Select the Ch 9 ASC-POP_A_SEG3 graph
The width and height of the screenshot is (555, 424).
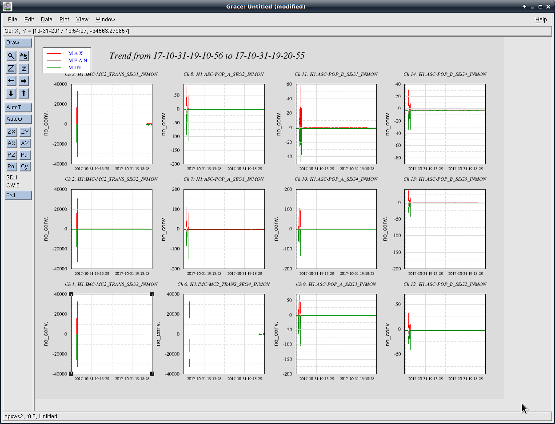(336, 334)
